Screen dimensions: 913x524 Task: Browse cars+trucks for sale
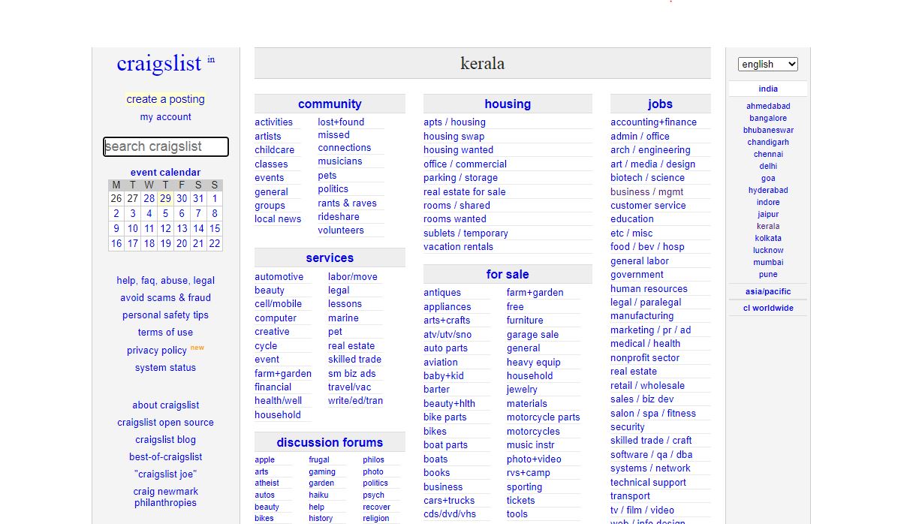[x=449, y=501]
